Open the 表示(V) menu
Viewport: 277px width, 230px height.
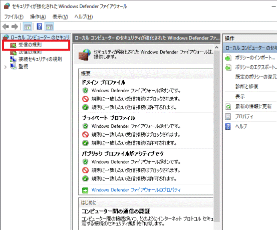tap(60, 17)
